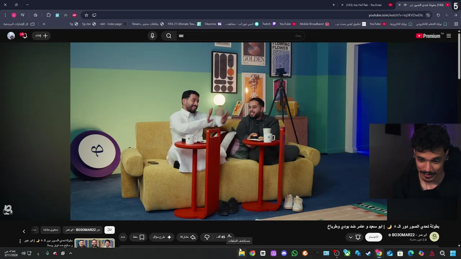
Task: Open the rekt - Index page bookmark
Action: tap(113, 24)
